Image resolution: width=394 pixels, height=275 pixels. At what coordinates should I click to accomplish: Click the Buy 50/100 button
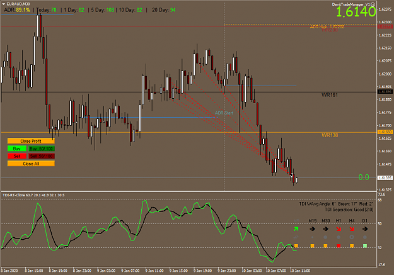pos(42,149)
